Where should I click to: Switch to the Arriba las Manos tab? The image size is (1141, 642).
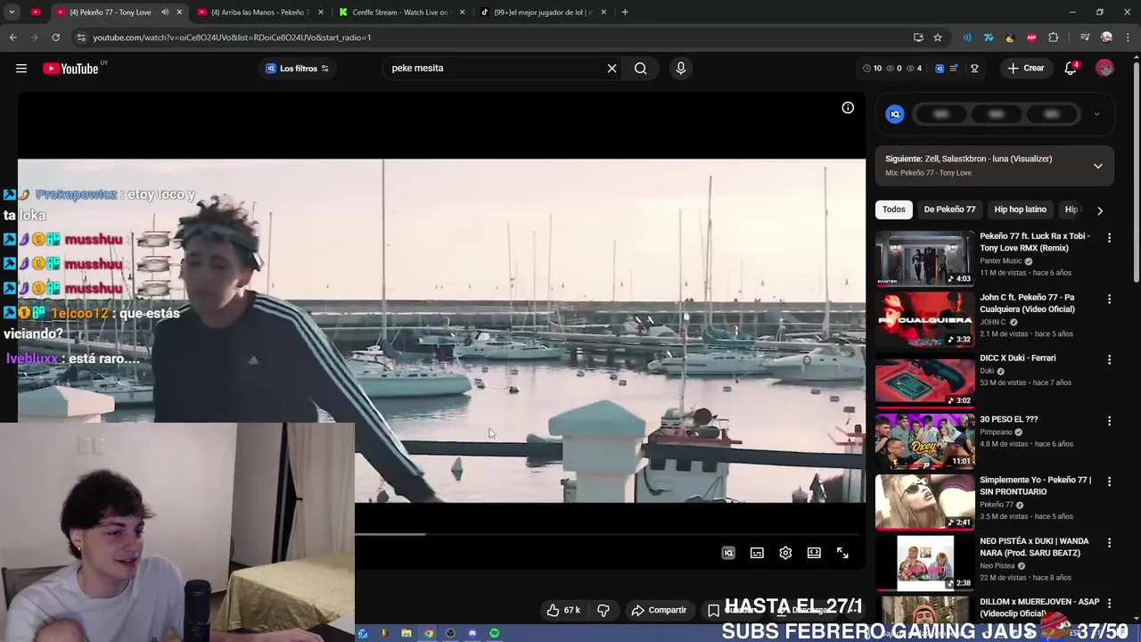click(x=259, y=12)
